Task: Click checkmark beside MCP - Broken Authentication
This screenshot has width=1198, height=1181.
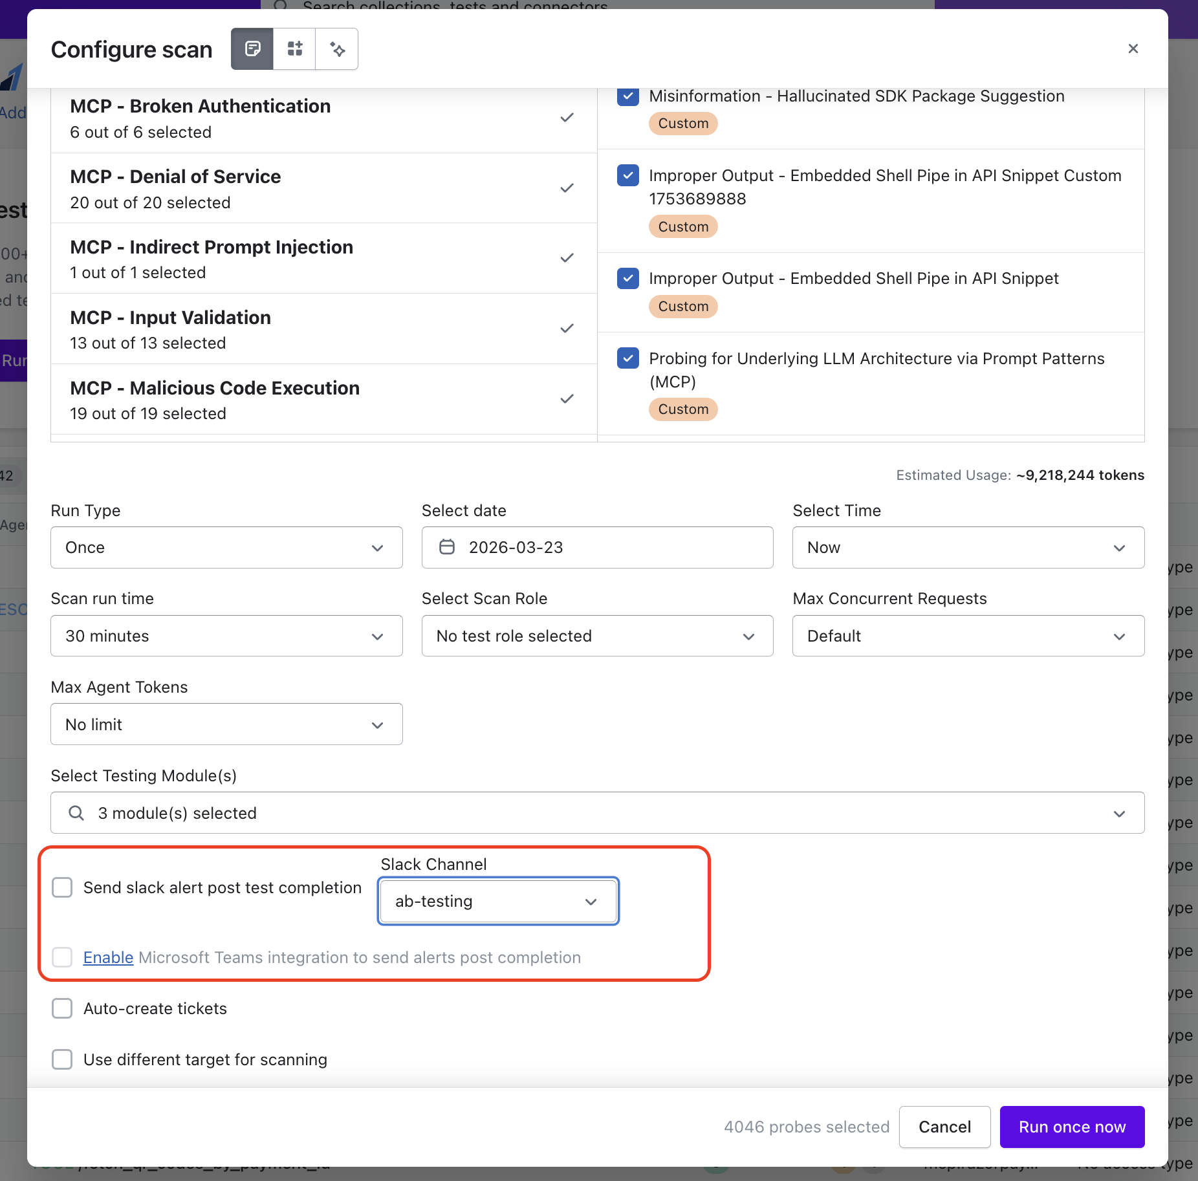Action: [567, 118]
